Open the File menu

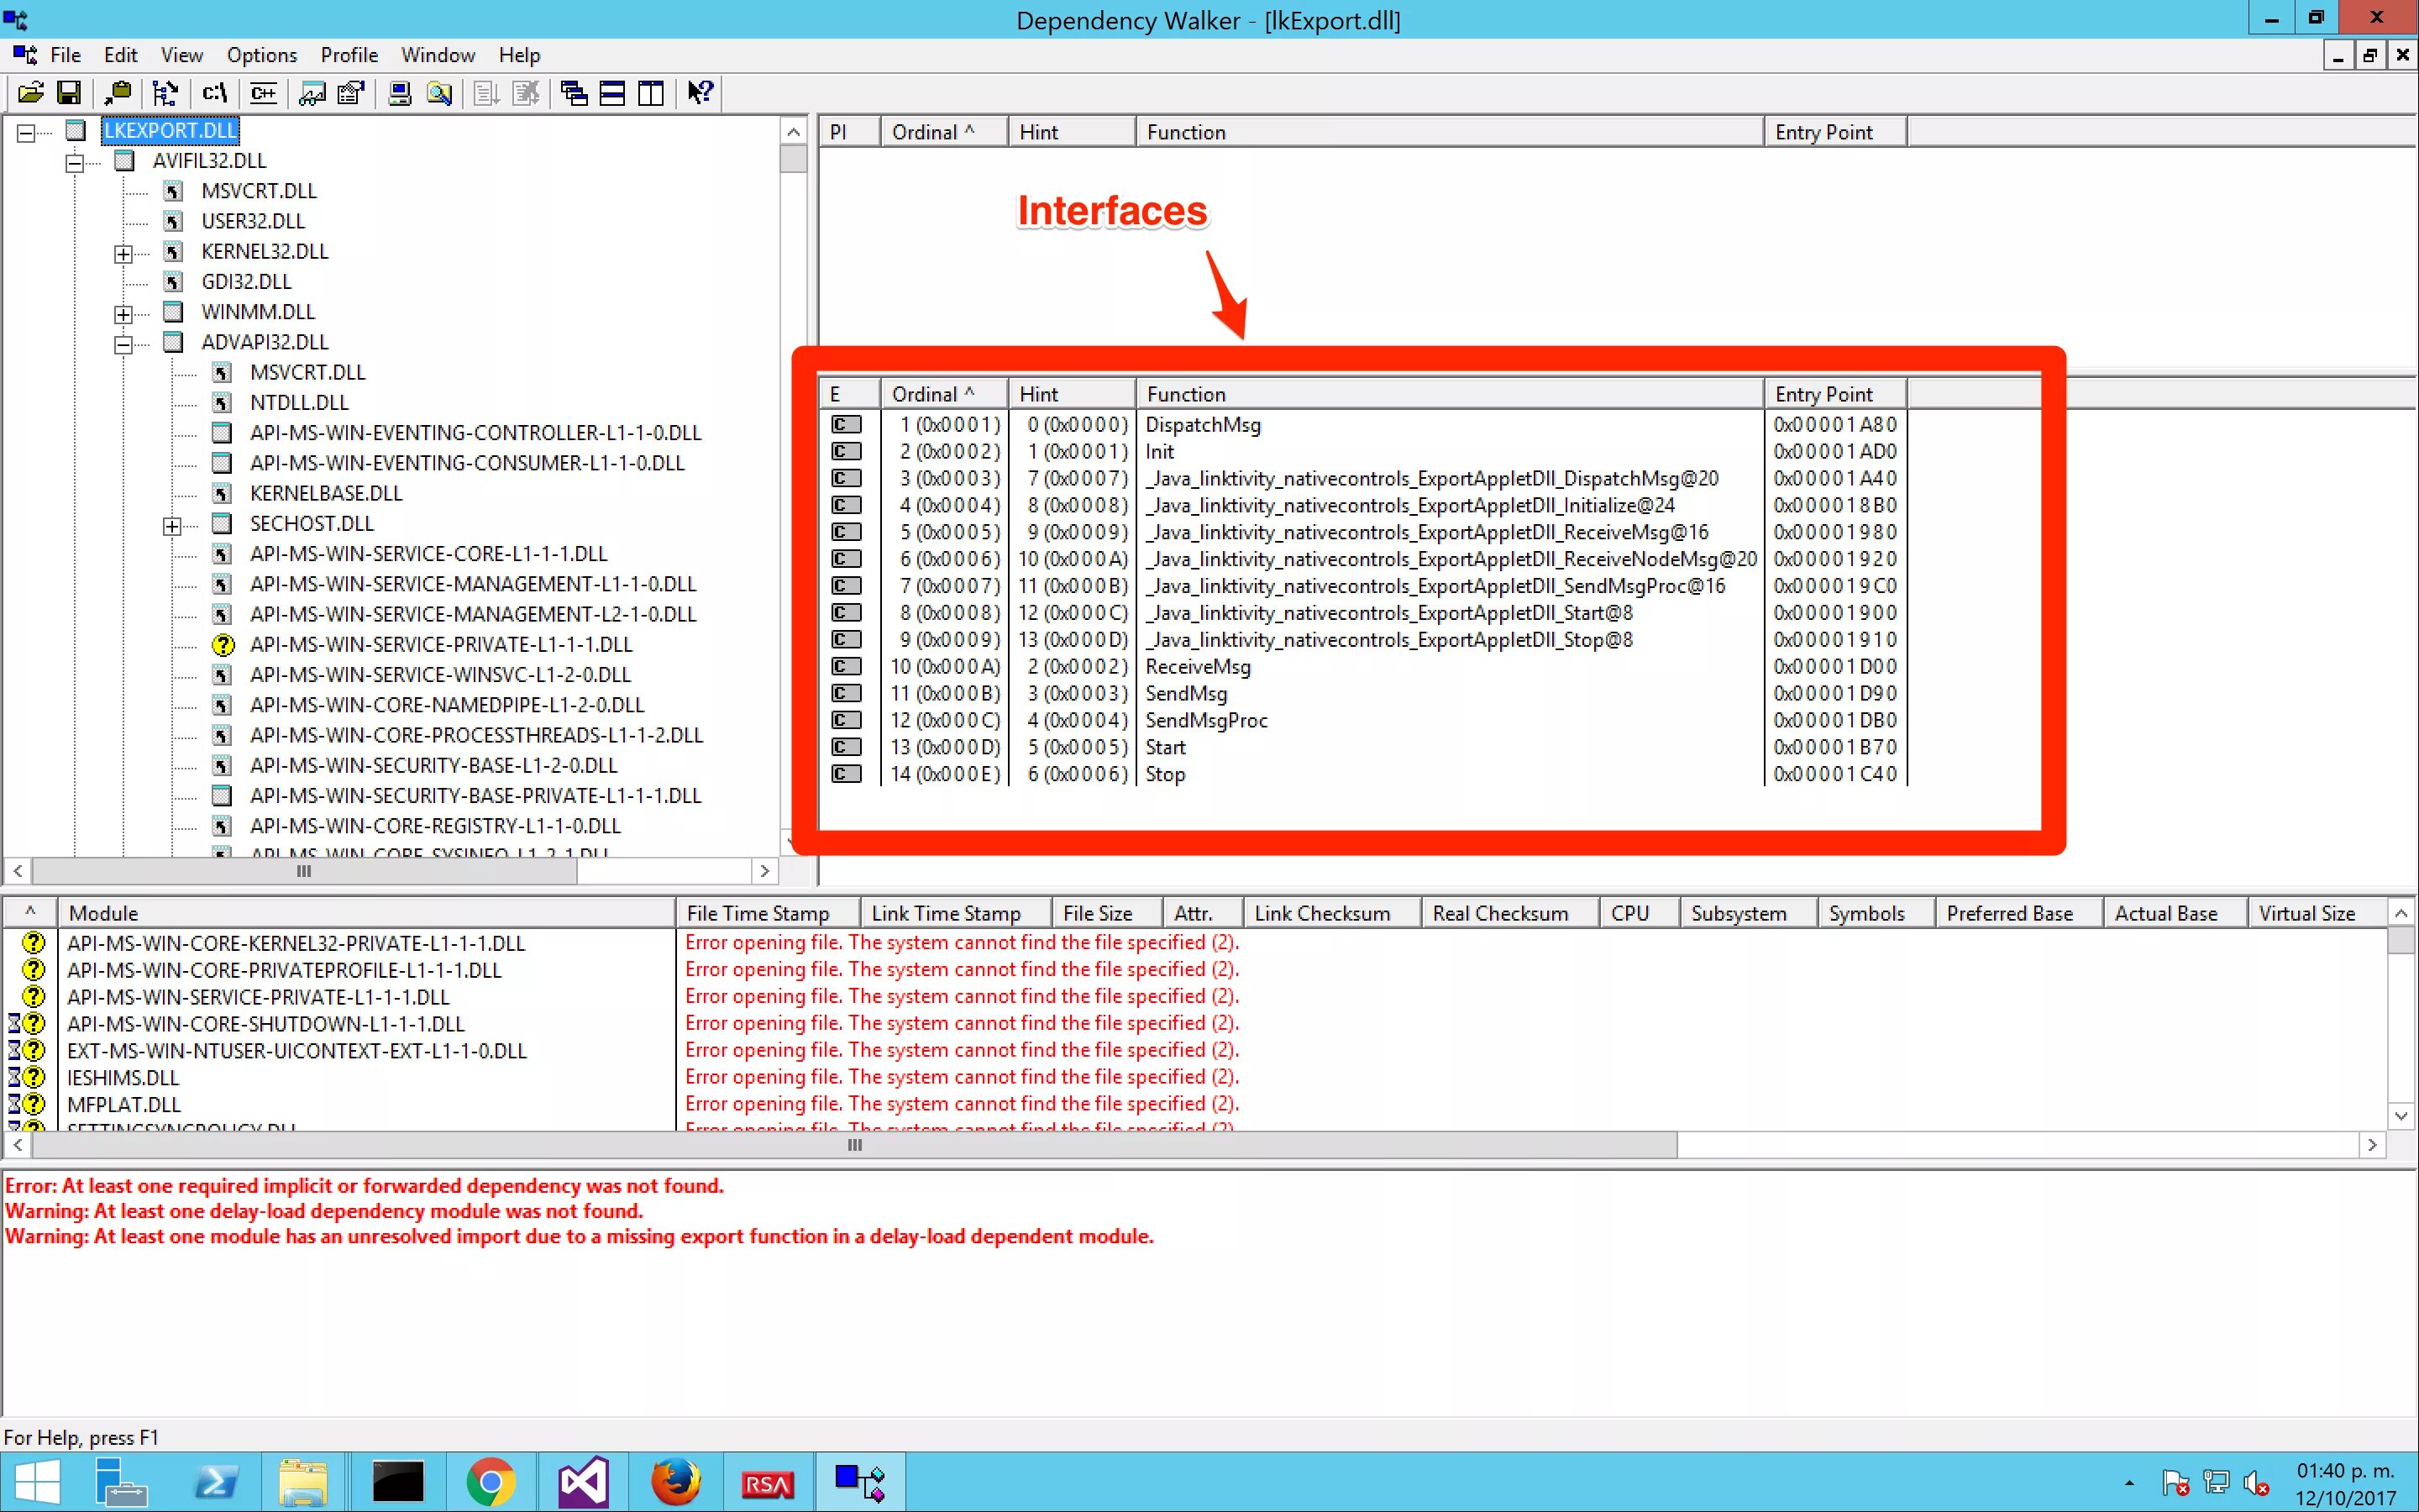pos(65,54)
